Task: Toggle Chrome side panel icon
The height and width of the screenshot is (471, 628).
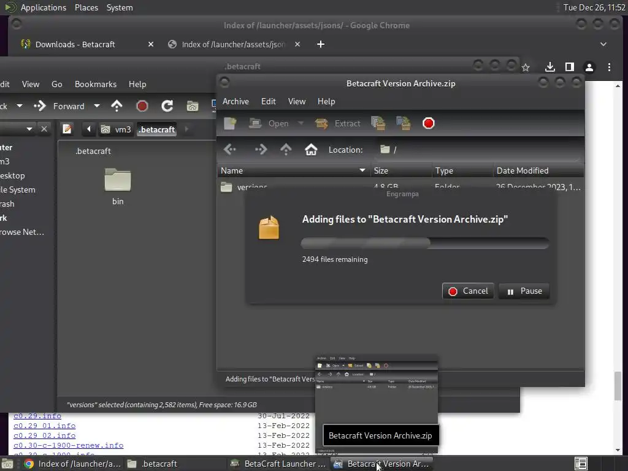Action: point(570,67)
